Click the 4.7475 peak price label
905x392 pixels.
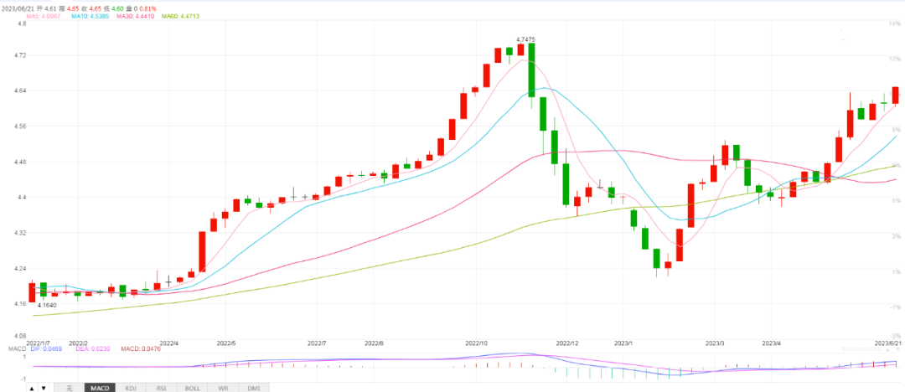(525, 39)
